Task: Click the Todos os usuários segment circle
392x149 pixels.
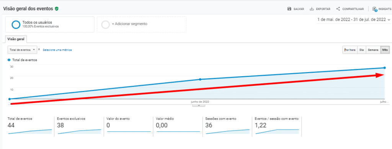Action: click(16, 24)
